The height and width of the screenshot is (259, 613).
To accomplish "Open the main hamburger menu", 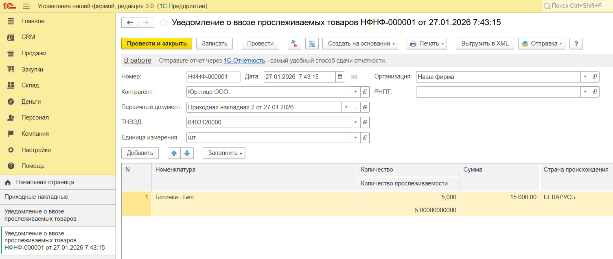I will [x=26, y=6].
